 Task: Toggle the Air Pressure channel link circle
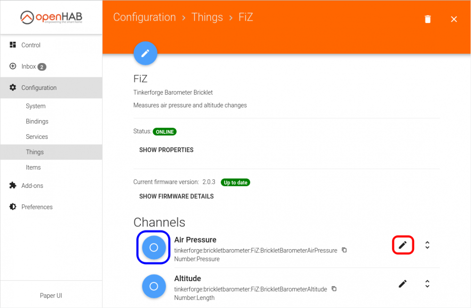tap(154, 247)
